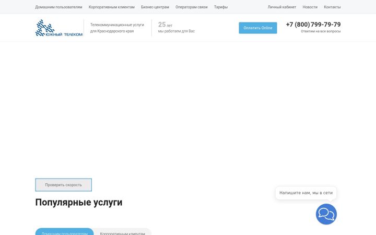Click the Проверить скорость button
The width and height of the screenshot is (376, 235).
pos(64,185)
